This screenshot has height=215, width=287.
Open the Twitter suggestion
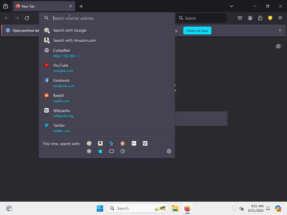107,128
